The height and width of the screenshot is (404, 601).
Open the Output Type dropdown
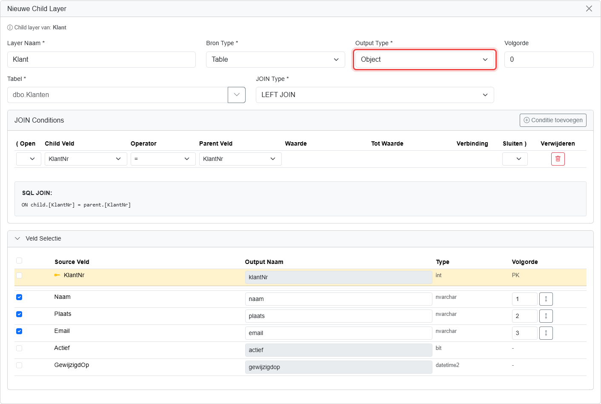[425, 60]
